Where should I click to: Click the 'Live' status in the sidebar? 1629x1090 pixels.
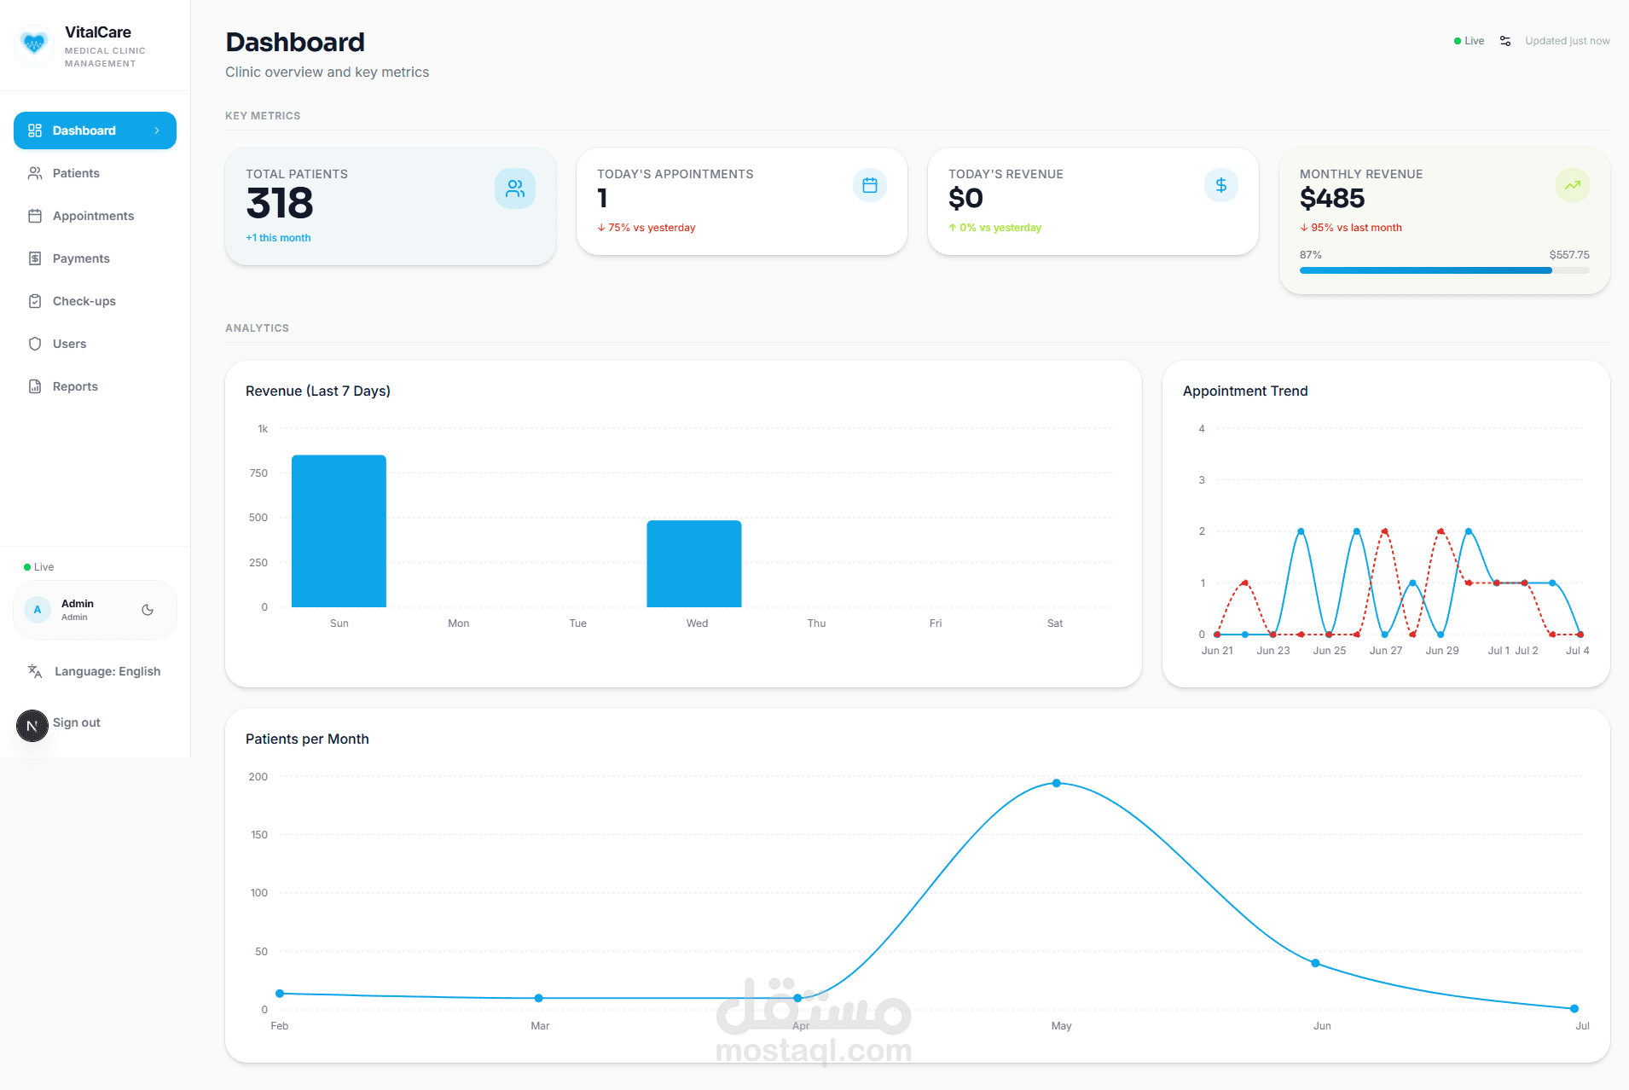(x=38, y=567)
